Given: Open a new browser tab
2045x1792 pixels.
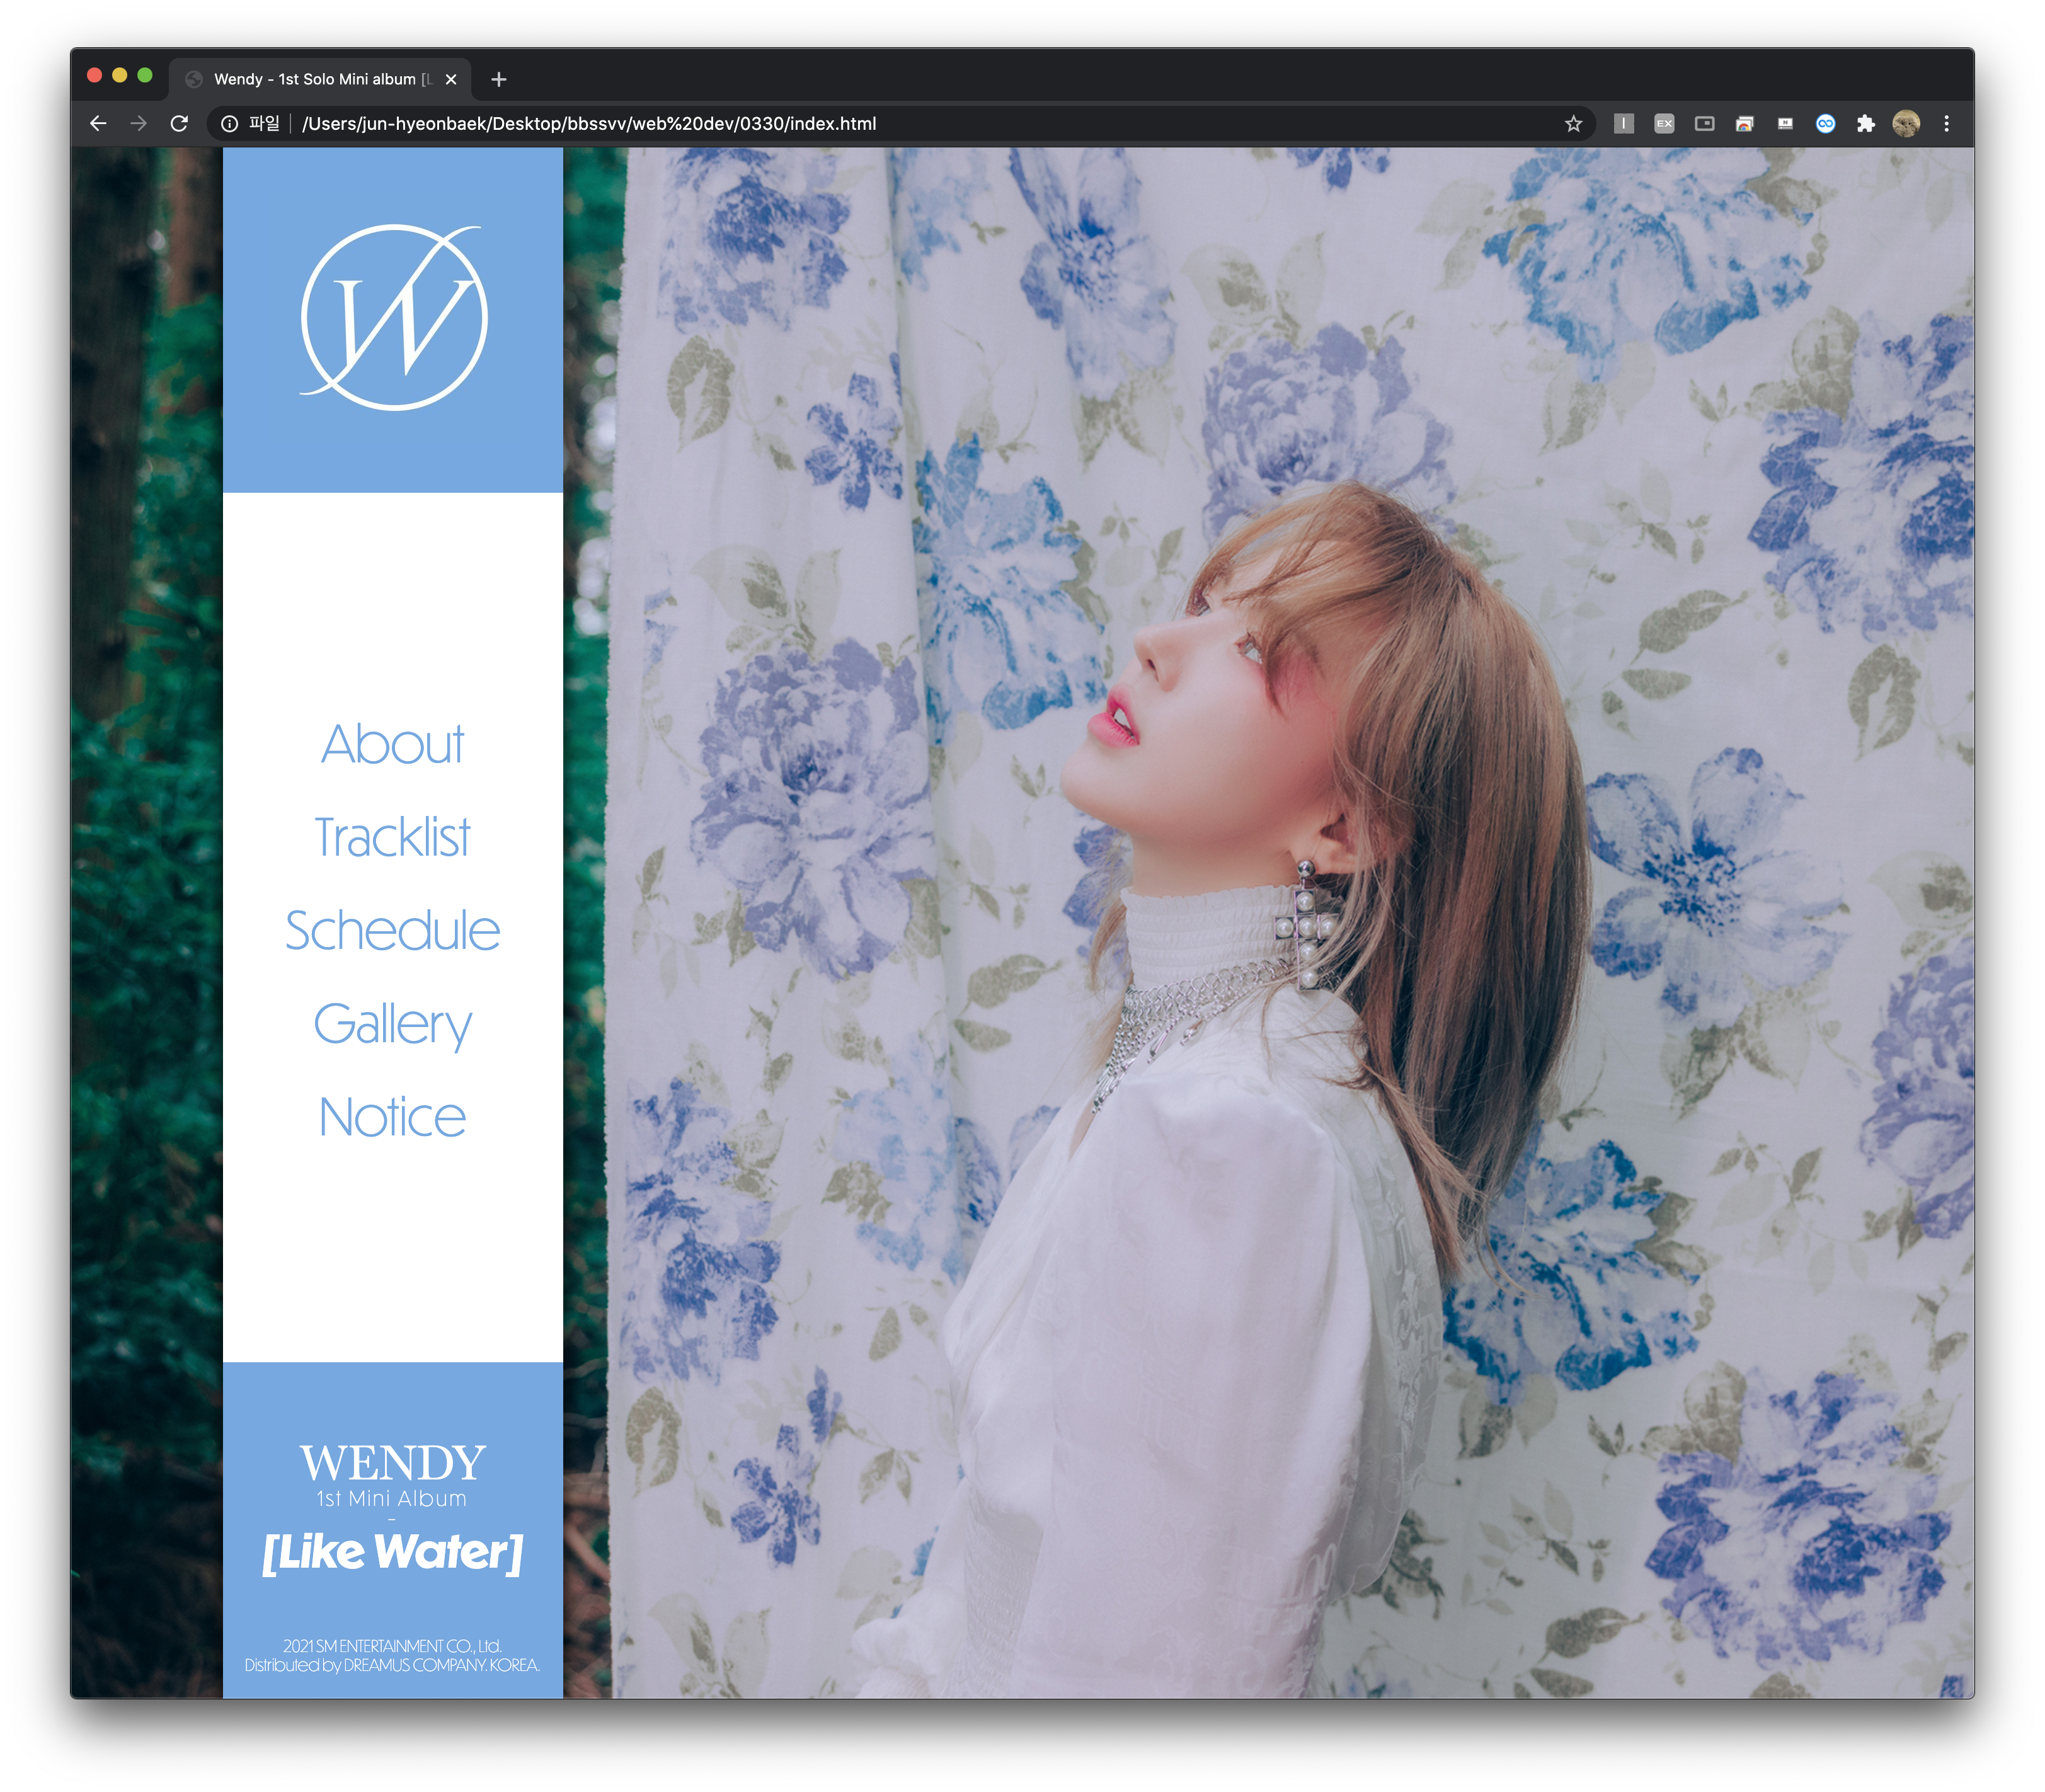Looking at the screenshot, I should coord(499,79).
